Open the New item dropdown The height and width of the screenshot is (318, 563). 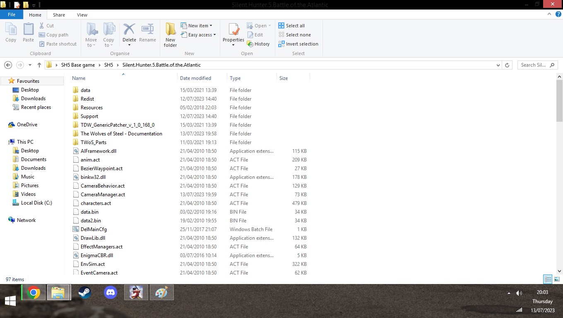point(197,26)
